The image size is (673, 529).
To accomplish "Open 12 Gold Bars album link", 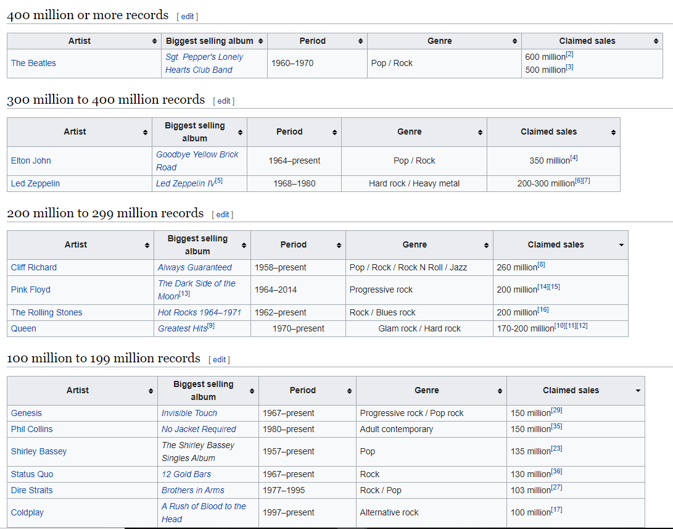I will pos(186,475).
